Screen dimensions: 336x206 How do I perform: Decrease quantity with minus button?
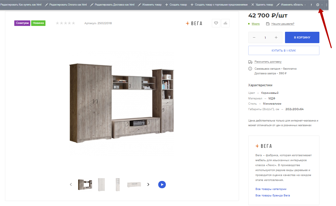click(254, 38)
